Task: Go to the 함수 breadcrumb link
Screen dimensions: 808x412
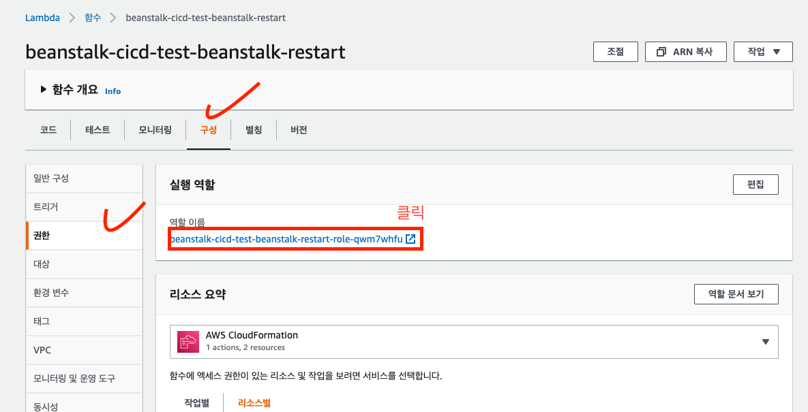Action: coord(93,18)
